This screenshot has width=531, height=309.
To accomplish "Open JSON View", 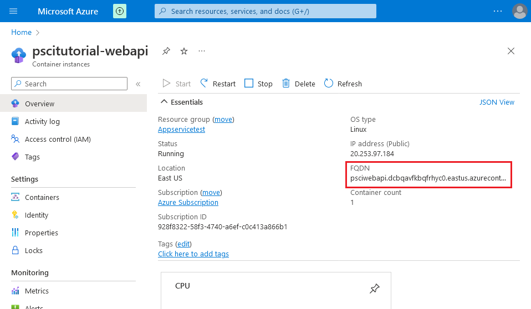I will [497, 102].
